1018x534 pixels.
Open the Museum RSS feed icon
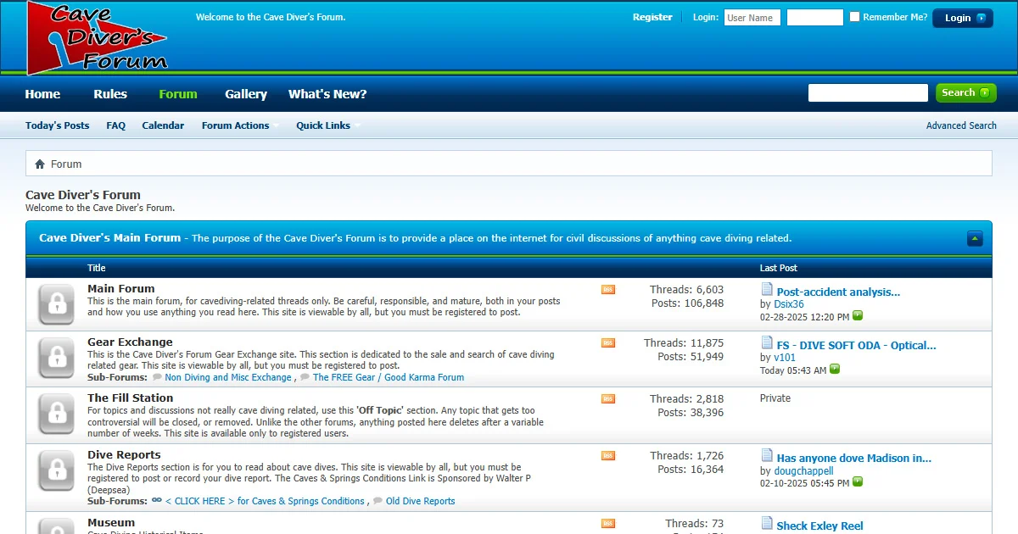tap(608, 524)
